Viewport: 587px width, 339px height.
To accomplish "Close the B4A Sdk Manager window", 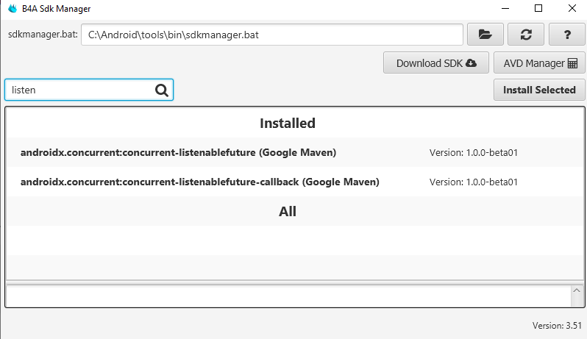I will tap(572, 9).
